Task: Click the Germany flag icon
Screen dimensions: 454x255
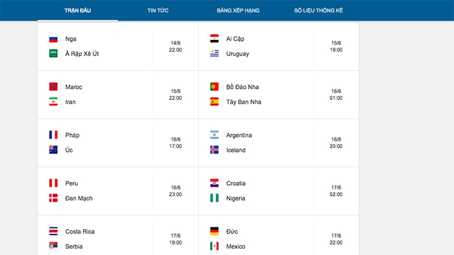Action: (215, 232)
